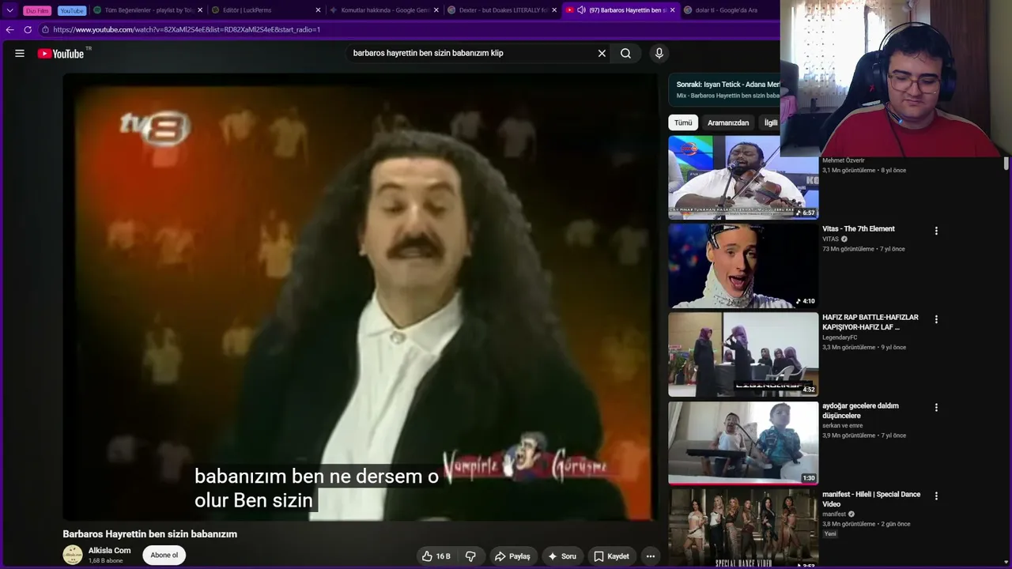
Task: Open the violin performance video thumbnail
Action: pos(743,177)
